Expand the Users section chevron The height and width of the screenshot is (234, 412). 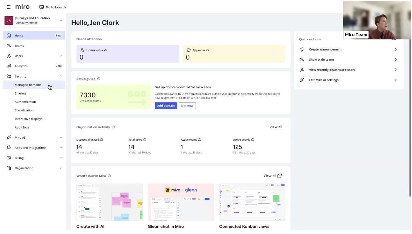61,56
